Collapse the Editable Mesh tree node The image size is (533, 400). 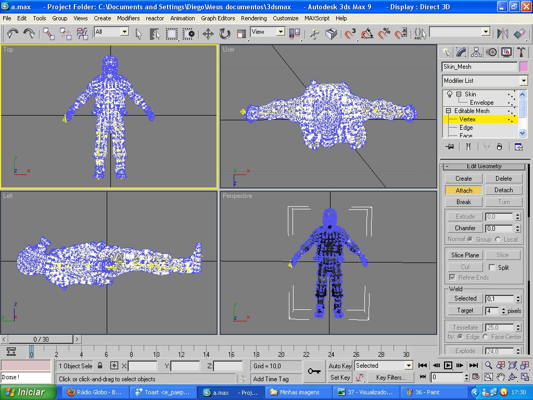point(448,111)
